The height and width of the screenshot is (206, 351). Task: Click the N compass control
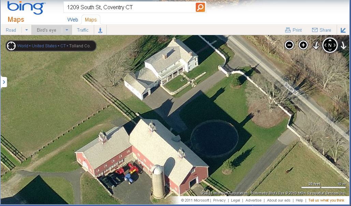[330, 45]
